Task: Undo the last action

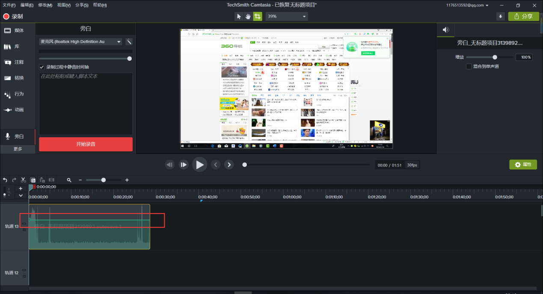Action: 5,180
